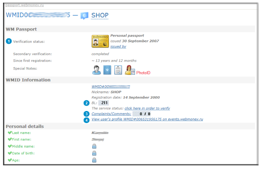Open the SHOP nickname link in header
The image size is (262, 171).
pos(100,15)
